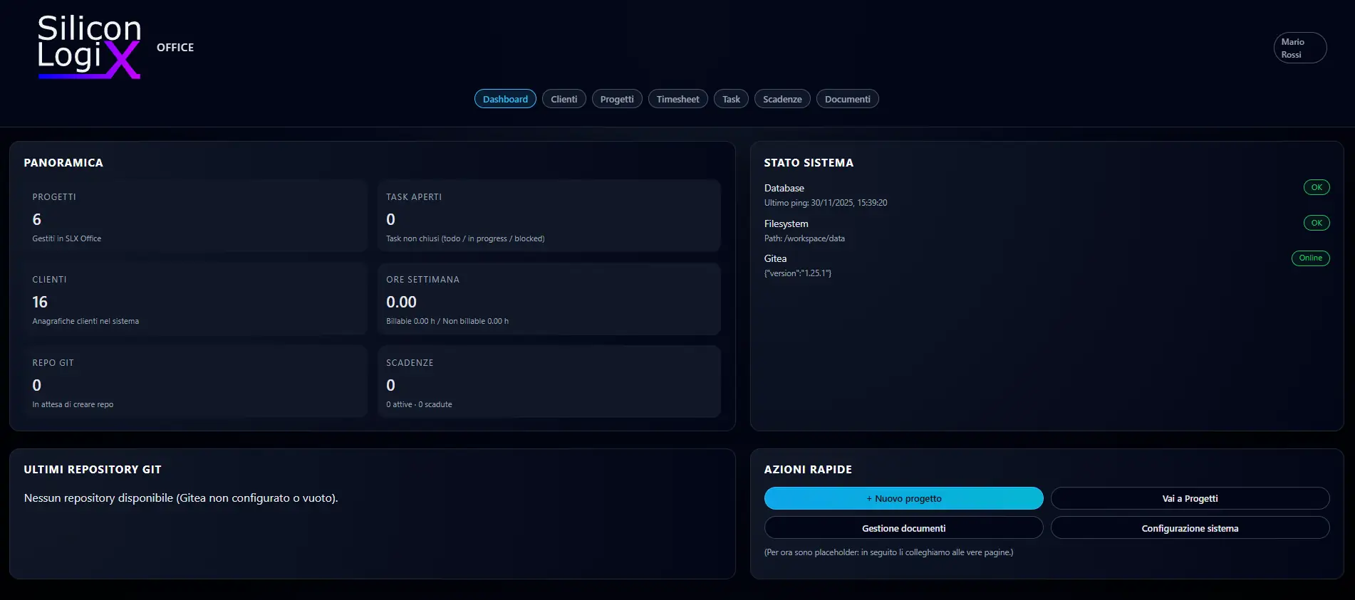The image size is (1355, 600).
Task: Click the Database OK status badge
Action: pos(1316,187)
